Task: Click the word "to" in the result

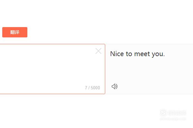Action: click(129, 54)
